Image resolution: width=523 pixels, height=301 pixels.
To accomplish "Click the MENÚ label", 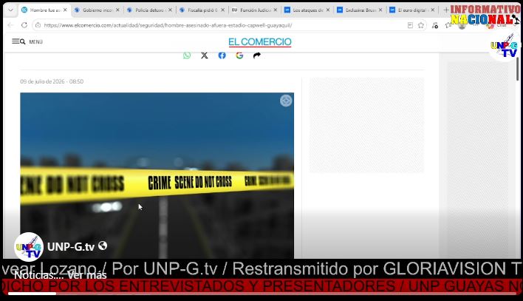I will click(35, 41).
